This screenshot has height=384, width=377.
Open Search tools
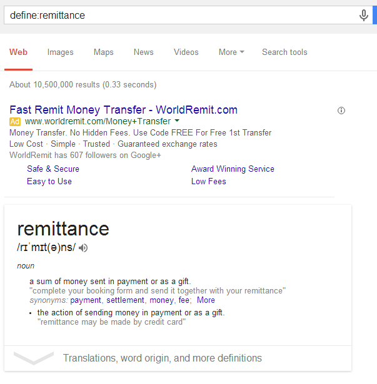[284, 52]
